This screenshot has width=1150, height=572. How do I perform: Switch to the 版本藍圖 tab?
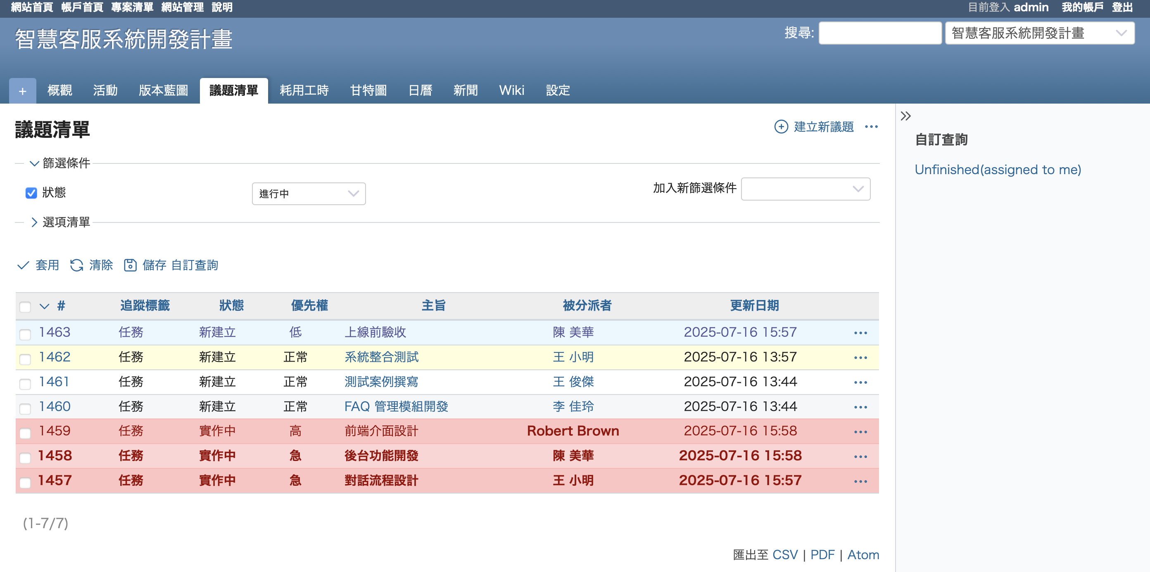[x=164, y=91]
